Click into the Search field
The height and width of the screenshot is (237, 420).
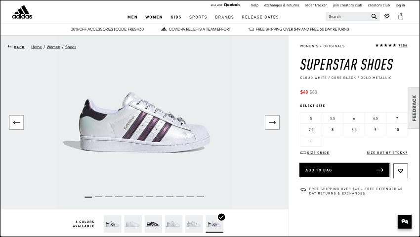[348, 17]
